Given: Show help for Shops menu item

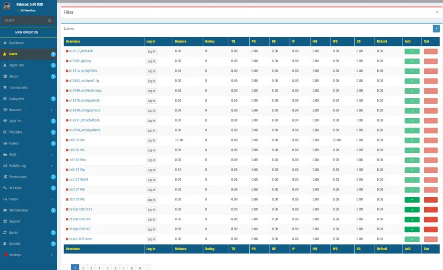Looking at the screenshot, I should click(53, 76).
